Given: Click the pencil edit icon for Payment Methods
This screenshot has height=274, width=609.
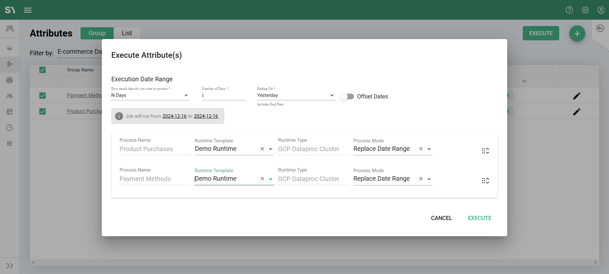Looking at the screenshot, I should click(577, 96).
